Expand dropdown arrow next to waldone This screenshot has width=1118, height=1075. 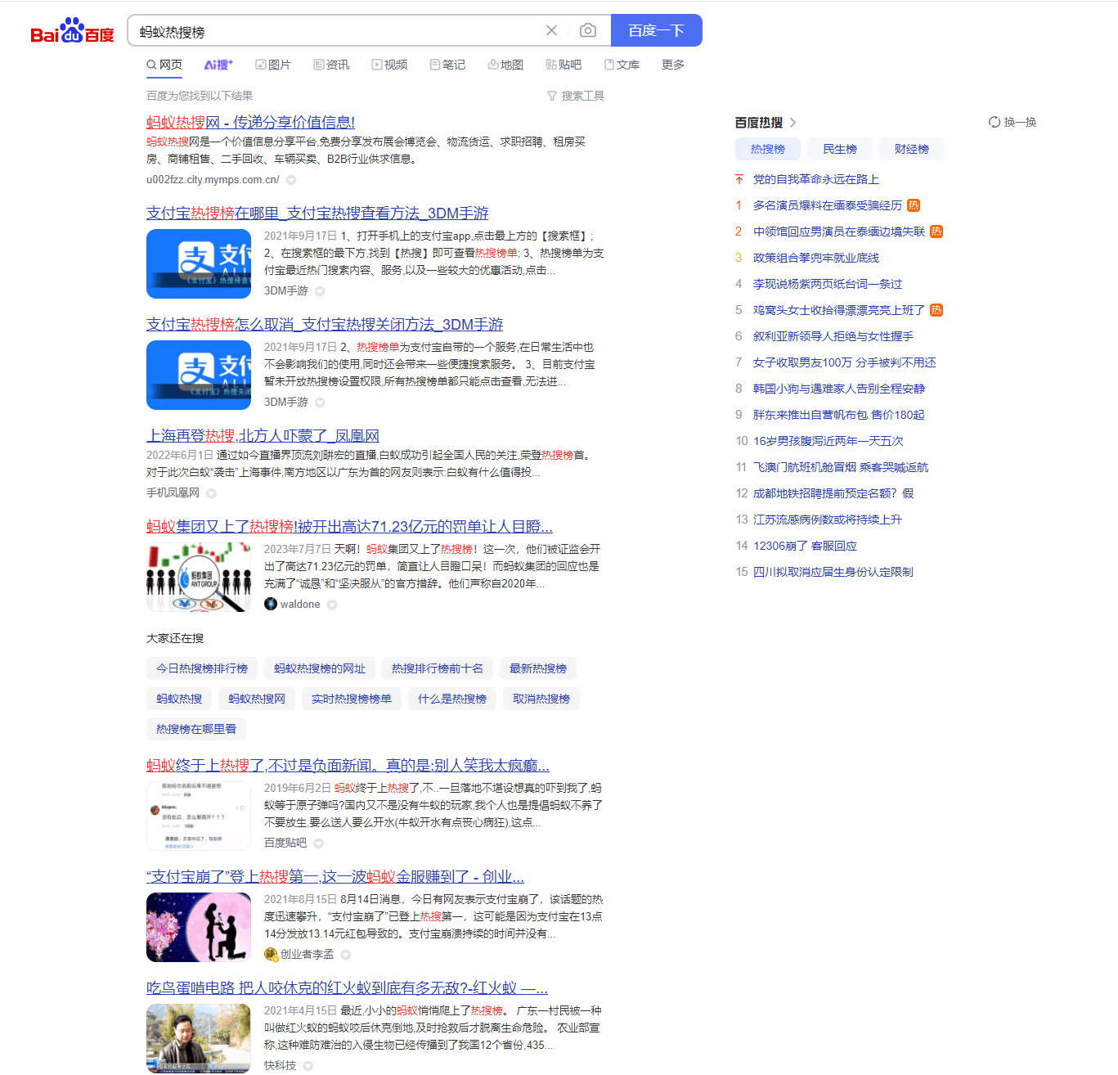coord(332,605)
